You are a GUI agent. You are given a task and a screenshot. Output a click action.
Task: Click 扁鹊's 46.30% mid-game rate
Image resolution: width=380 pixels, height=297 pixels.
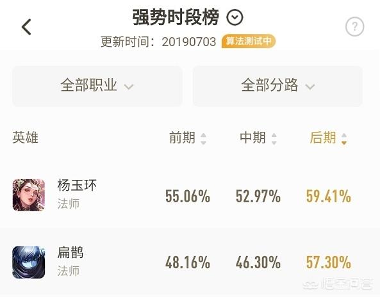258,262
